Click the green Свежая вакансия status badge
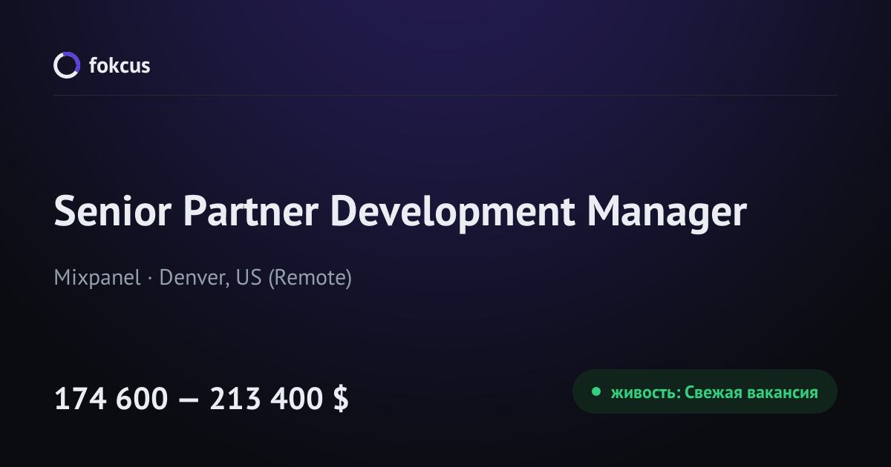 [x=705, y=391]
